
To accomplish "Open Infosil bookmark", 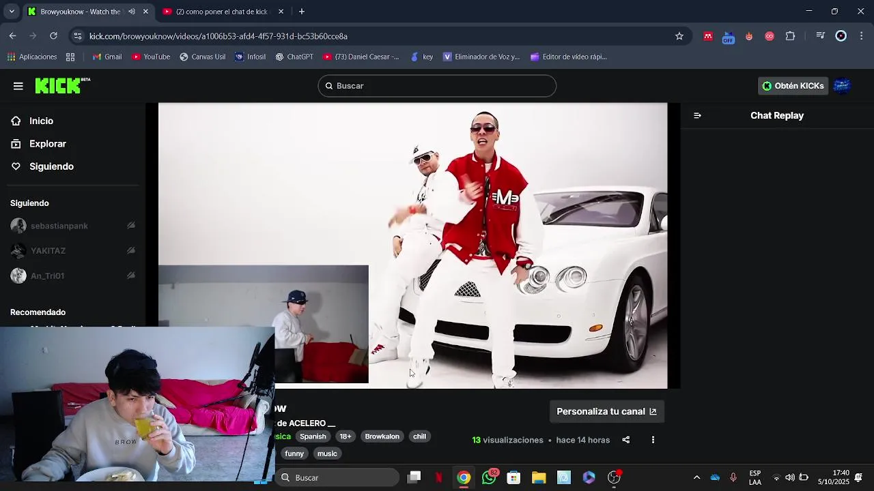I will [x=250, y=57].
